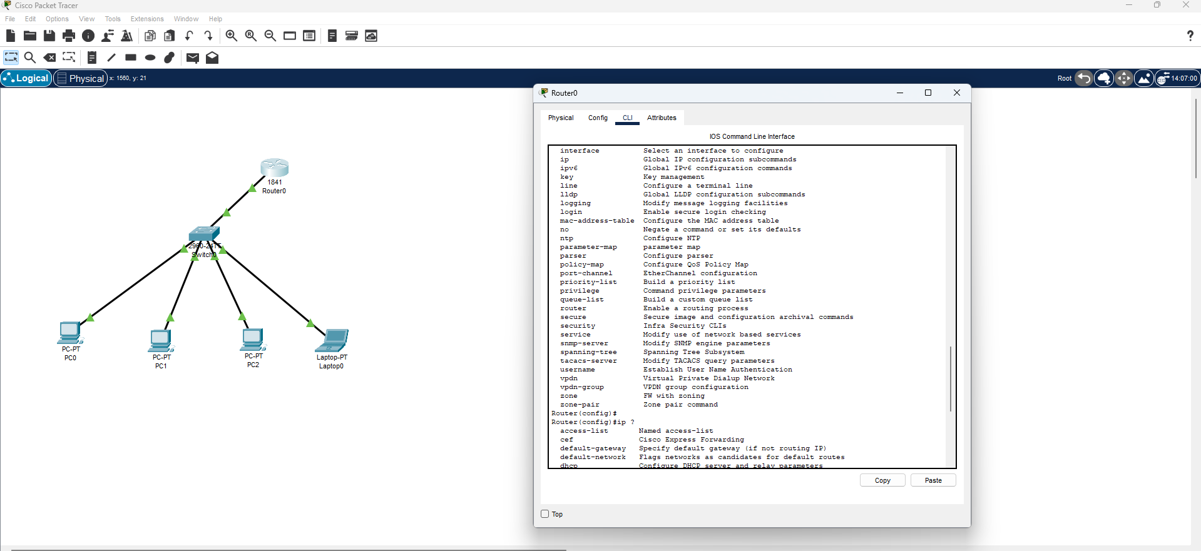Open Network Information with the info icon
Viewport: 1201px width, 551px height.
point(88,36)
